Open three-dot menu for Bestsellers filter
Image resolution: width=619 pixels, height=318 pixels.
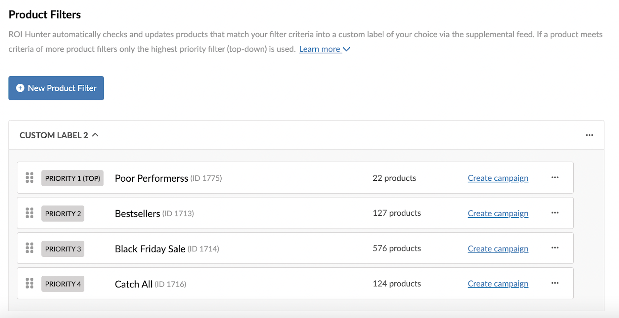[555, 213]
